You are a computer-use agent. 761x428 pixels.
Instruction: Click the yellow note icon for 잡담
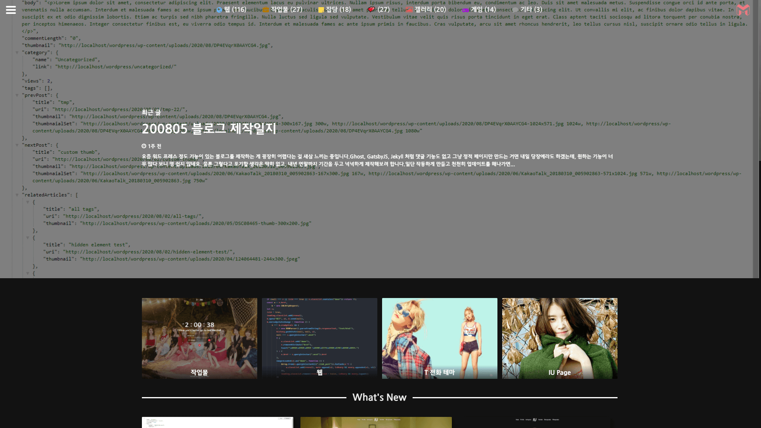(x=321, y=10)
